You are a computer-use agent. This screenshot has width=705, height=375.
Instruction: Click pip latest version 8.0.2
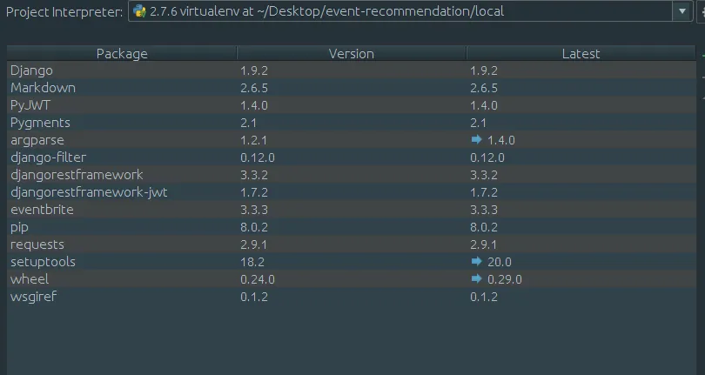pyautogui.click(x=484, y=226)
